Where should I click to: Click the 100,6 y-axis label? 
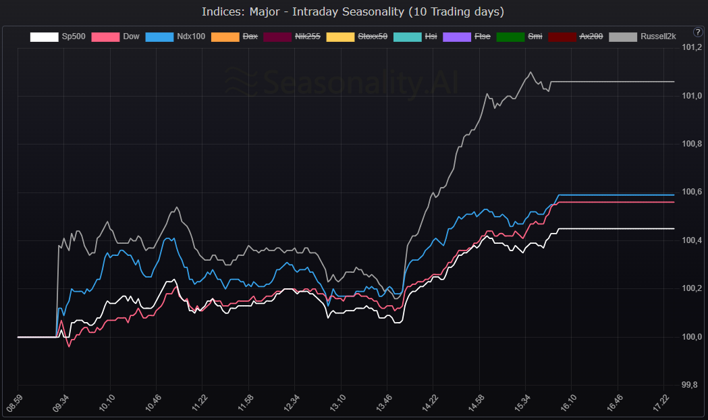(691, 192)
